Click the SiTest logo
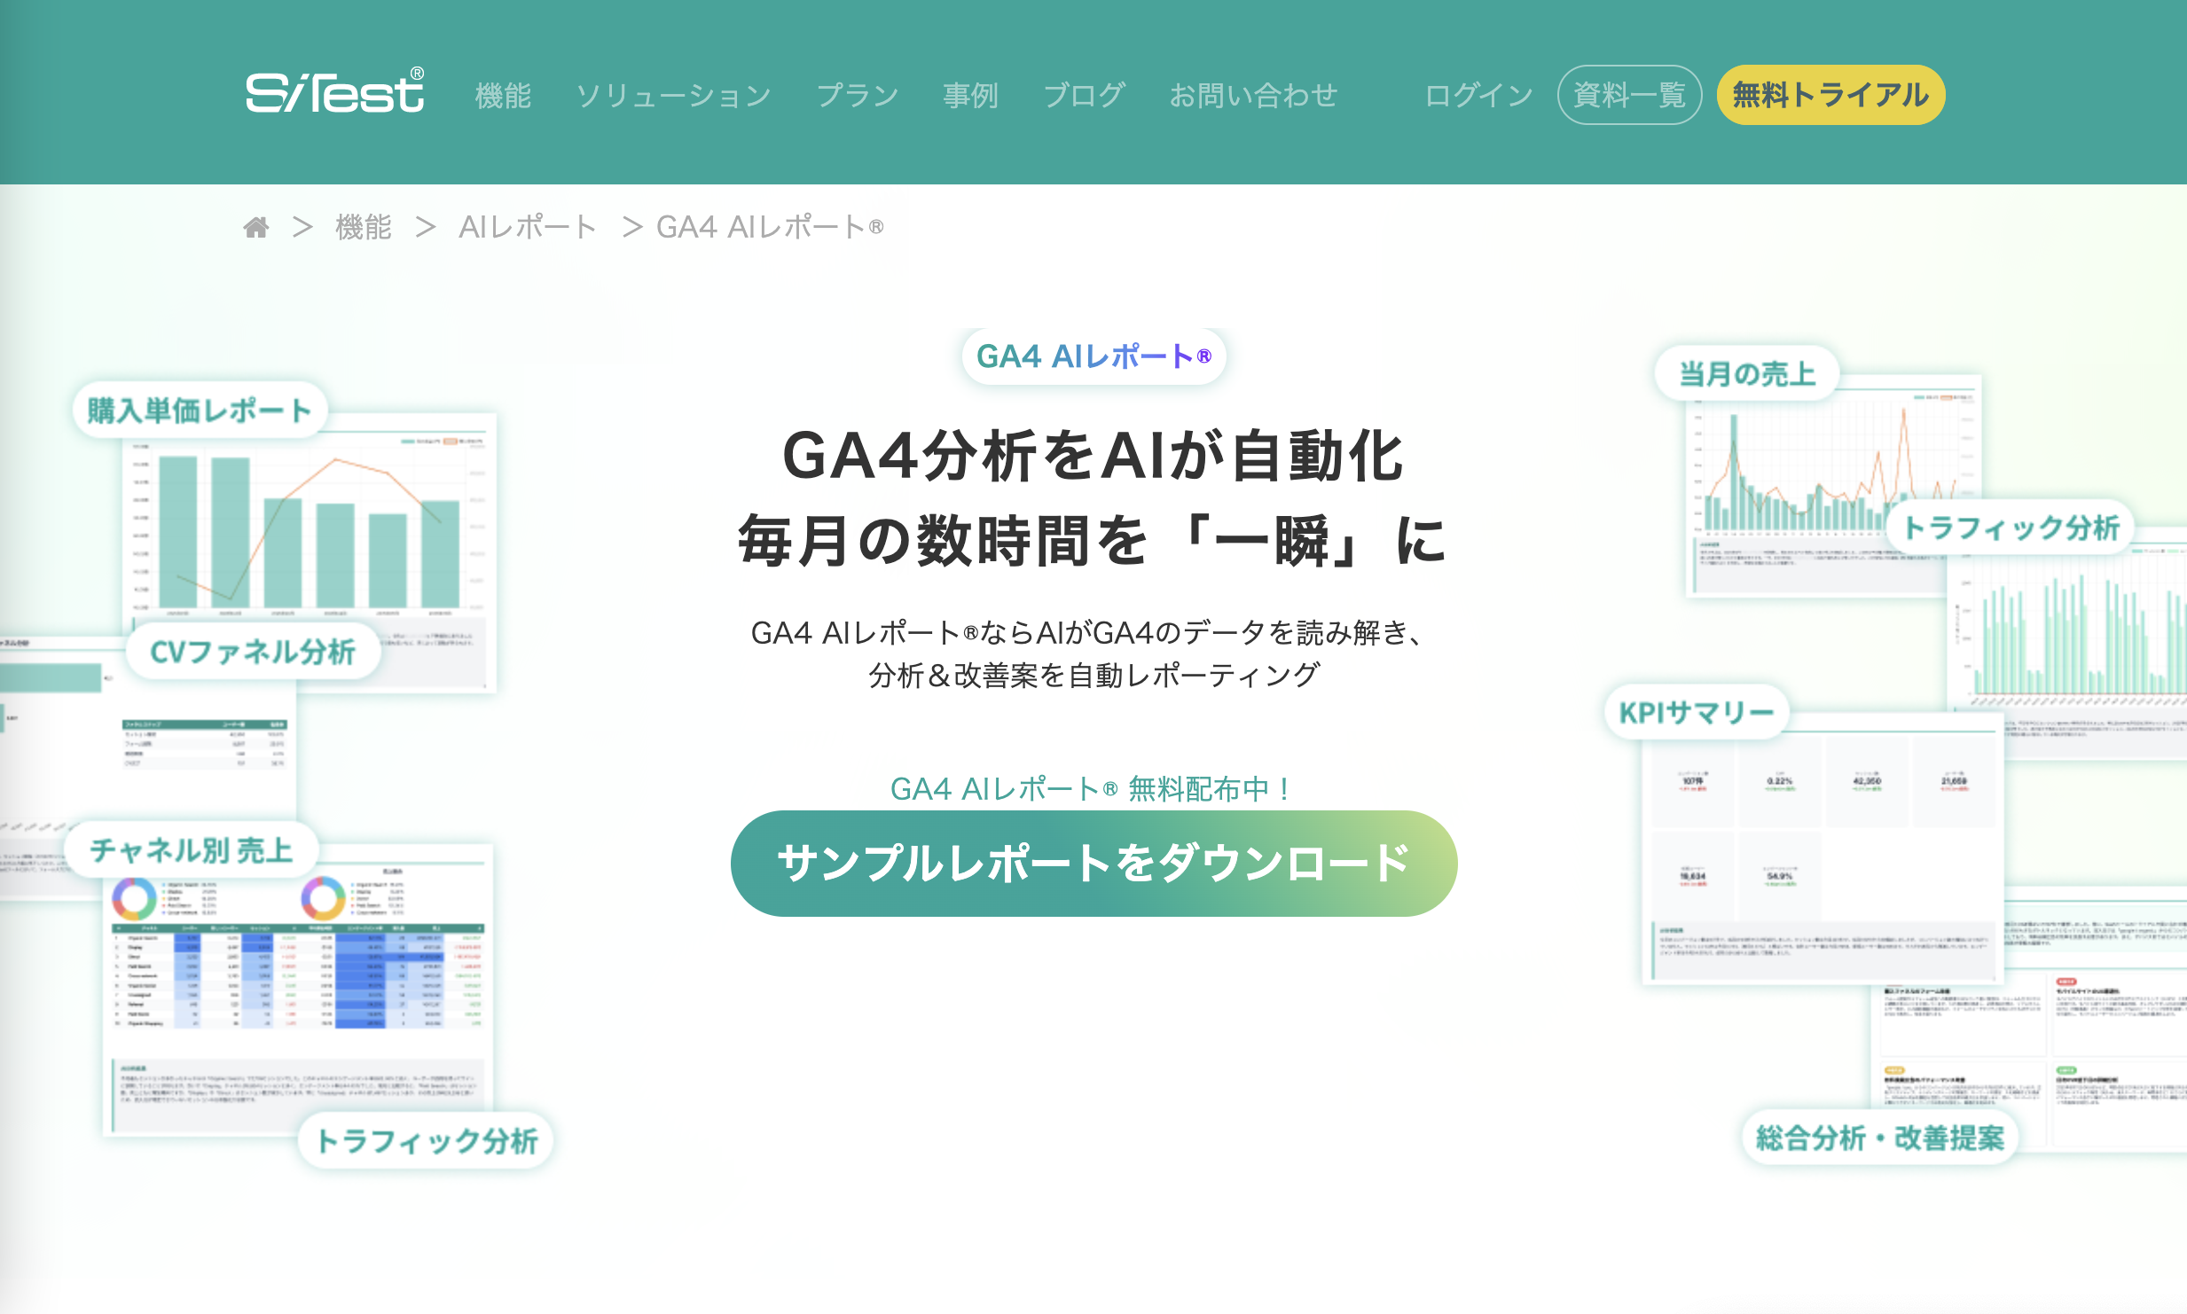The width and height of the screenshot is (2187, 1314). (334, 92)
